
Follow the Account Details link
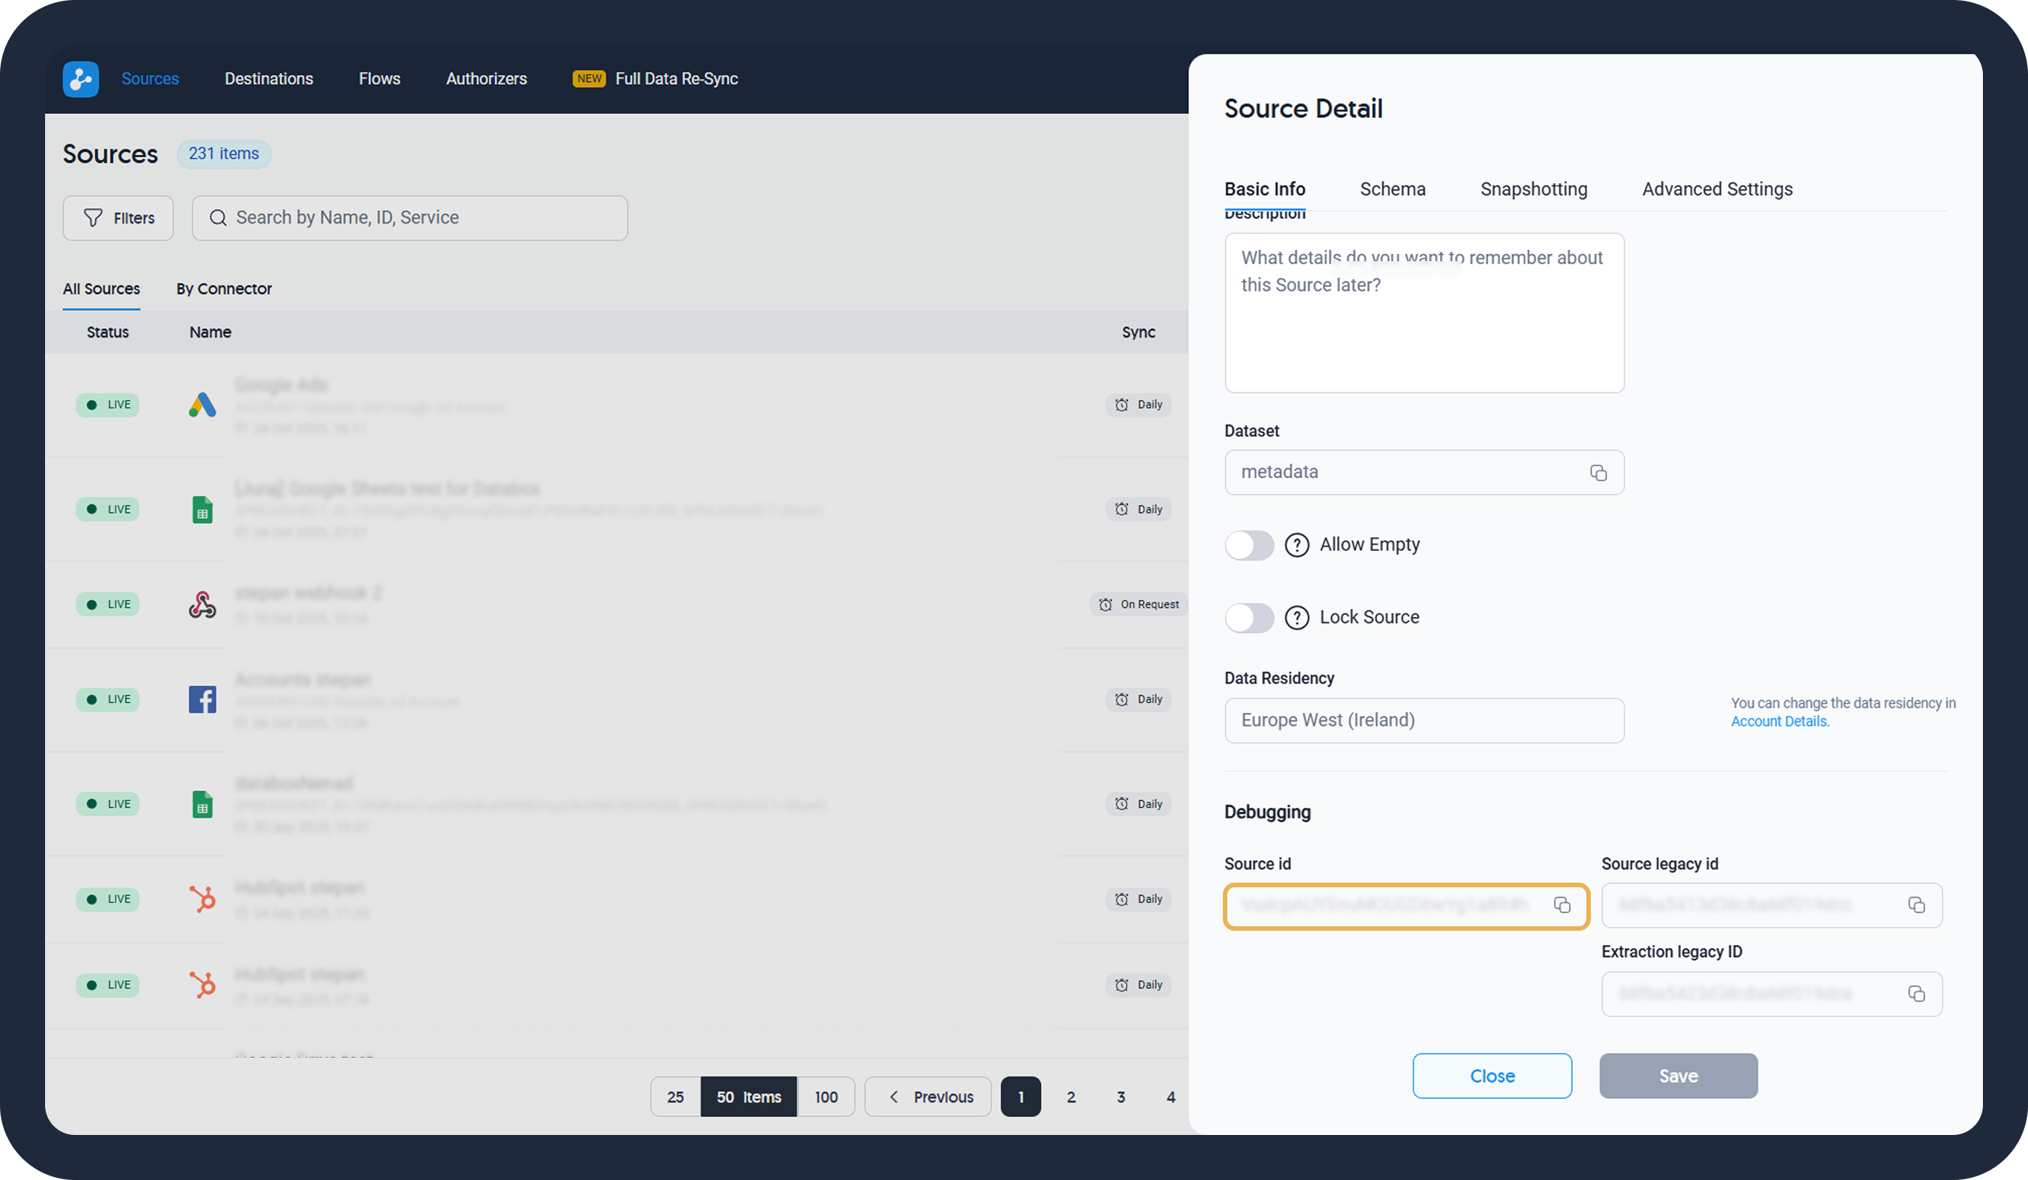pos(1779,721)
